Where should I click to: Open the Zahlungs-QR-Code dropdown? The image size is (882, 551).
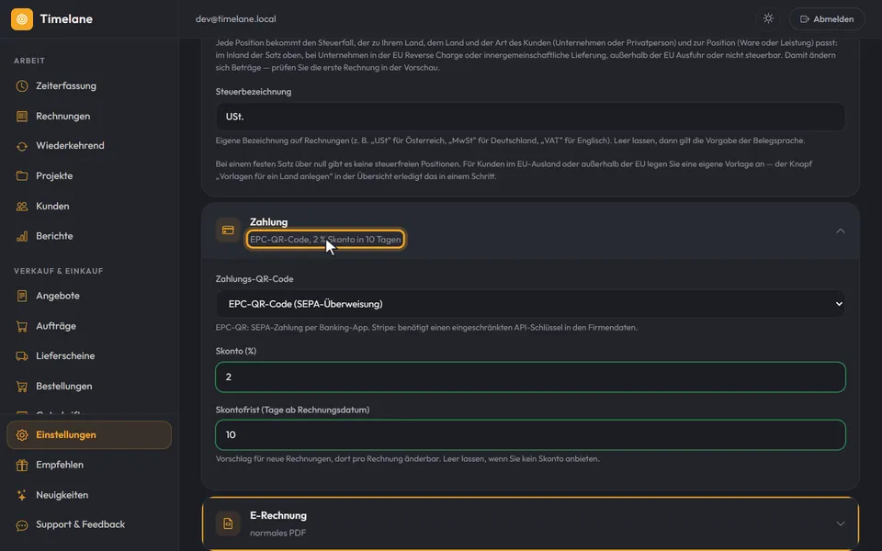click(530, 304)
